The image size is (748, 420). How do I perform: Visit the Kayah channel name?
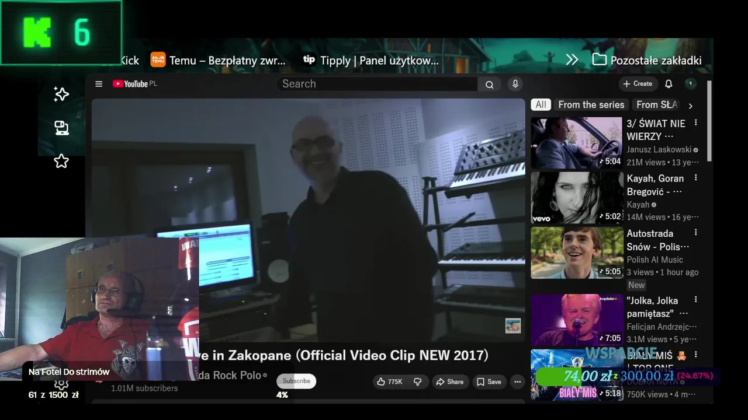[638, 205]
